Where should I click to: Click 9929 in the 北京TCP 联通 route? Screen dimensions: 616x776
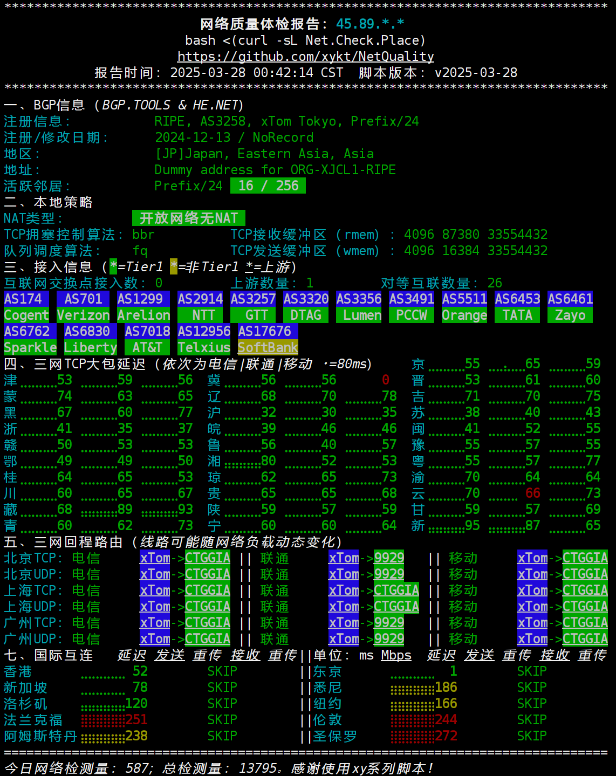[389, 558]
